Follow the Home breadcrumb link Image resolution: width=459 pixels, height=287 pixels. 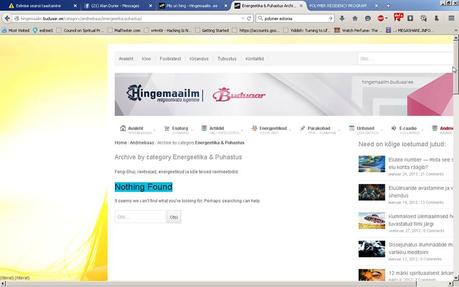120,143
